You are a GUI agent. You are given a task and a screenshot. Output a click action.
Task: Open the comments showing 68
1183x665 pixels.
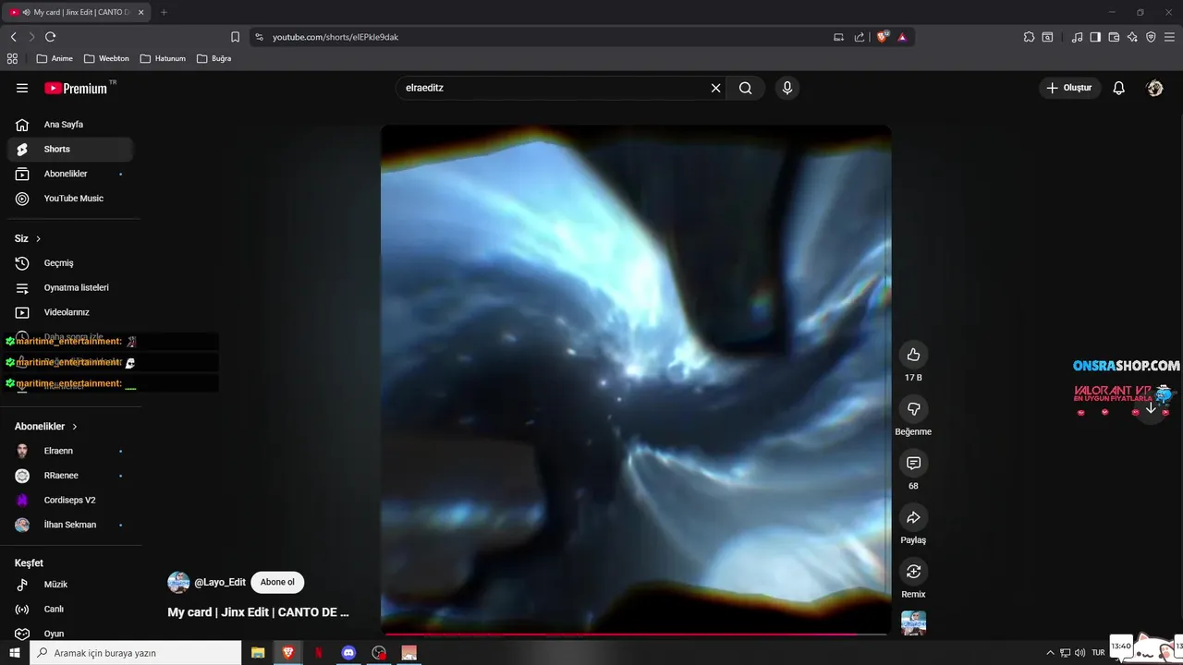tap(913, 463)
